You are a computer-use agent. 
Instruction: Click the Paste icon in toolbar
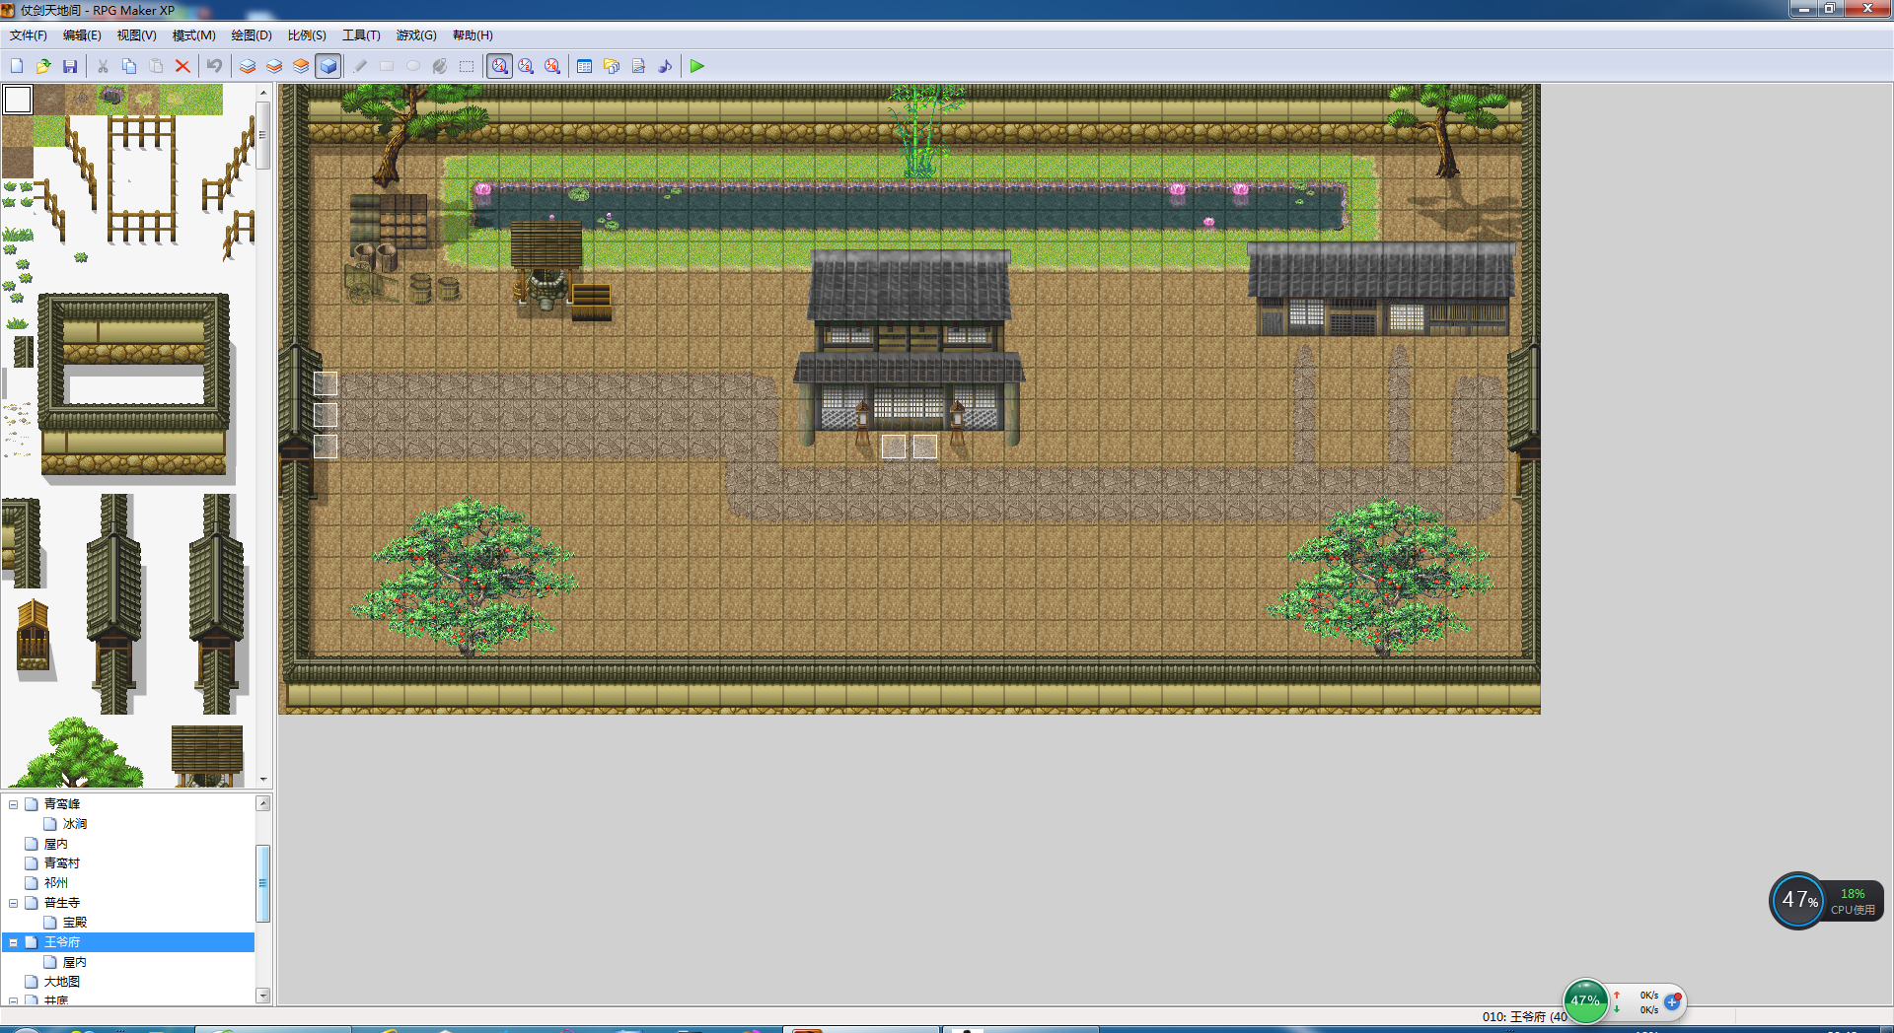click(156, 66)
